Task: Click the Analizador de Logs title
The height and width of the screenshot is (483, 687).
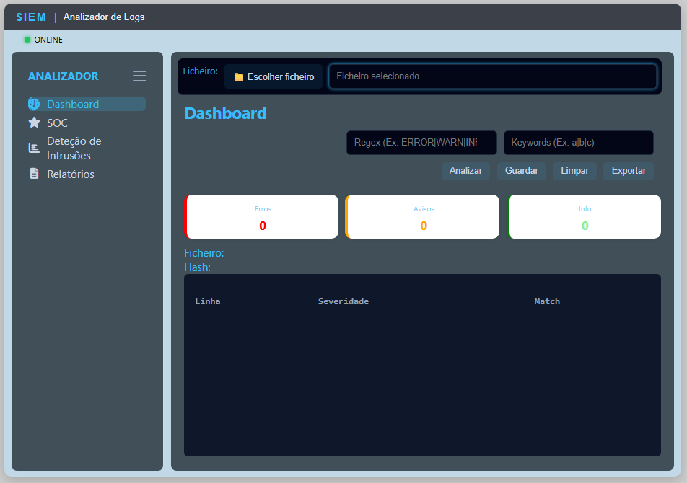Action: point(104,17)
